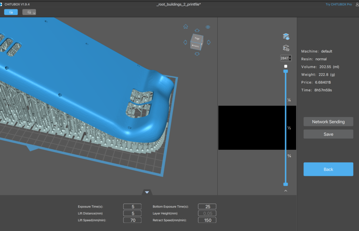Enable the show-layers icon with the blue eye
Viewport: 359px width, 231px height.
(286, 36)
